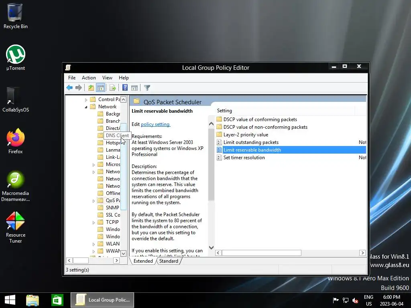Switch to the Standard tab
The image size is (411, 308).
pos(169,261)
